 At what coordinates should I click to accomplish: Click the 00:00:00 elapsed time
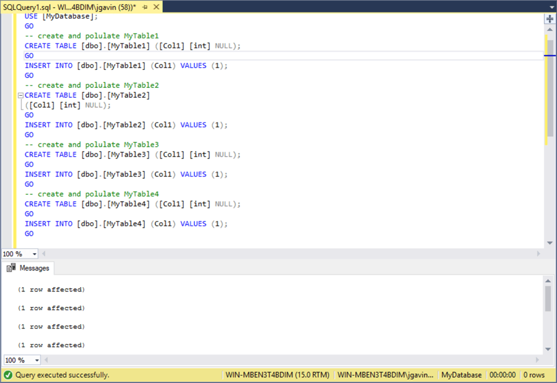[503, 375]
